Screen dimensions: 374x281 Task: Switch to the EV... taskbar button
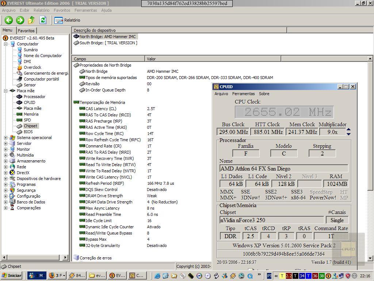[118, 276]
